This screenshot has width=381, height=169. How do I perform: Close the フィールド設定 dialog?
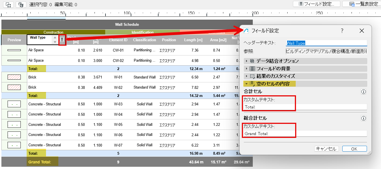(362, 31)
